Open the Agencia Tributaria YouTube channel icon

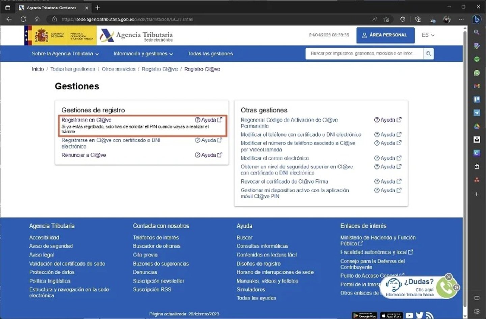point(409,315)
